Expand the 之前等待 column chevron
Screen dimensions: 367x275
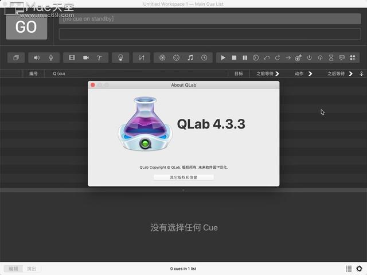coord(278,74)
